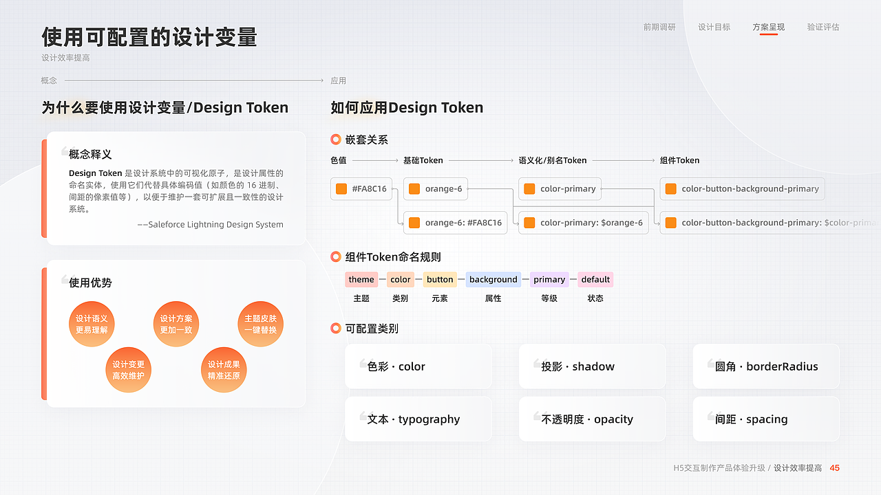This screenshot has height=495, width=881.
Task: Click swatch in color-primary: $orange-6 chip
Action: [529, 222]
